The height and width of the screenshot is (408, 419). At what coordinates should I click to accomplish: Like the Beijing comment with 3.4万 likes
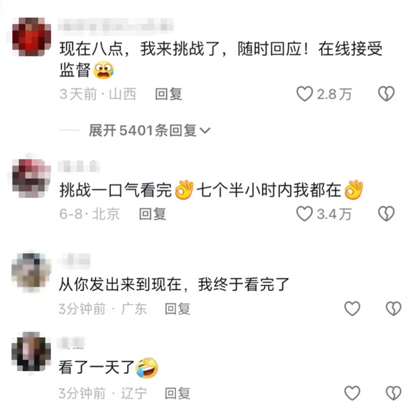(x=304, y=213)
